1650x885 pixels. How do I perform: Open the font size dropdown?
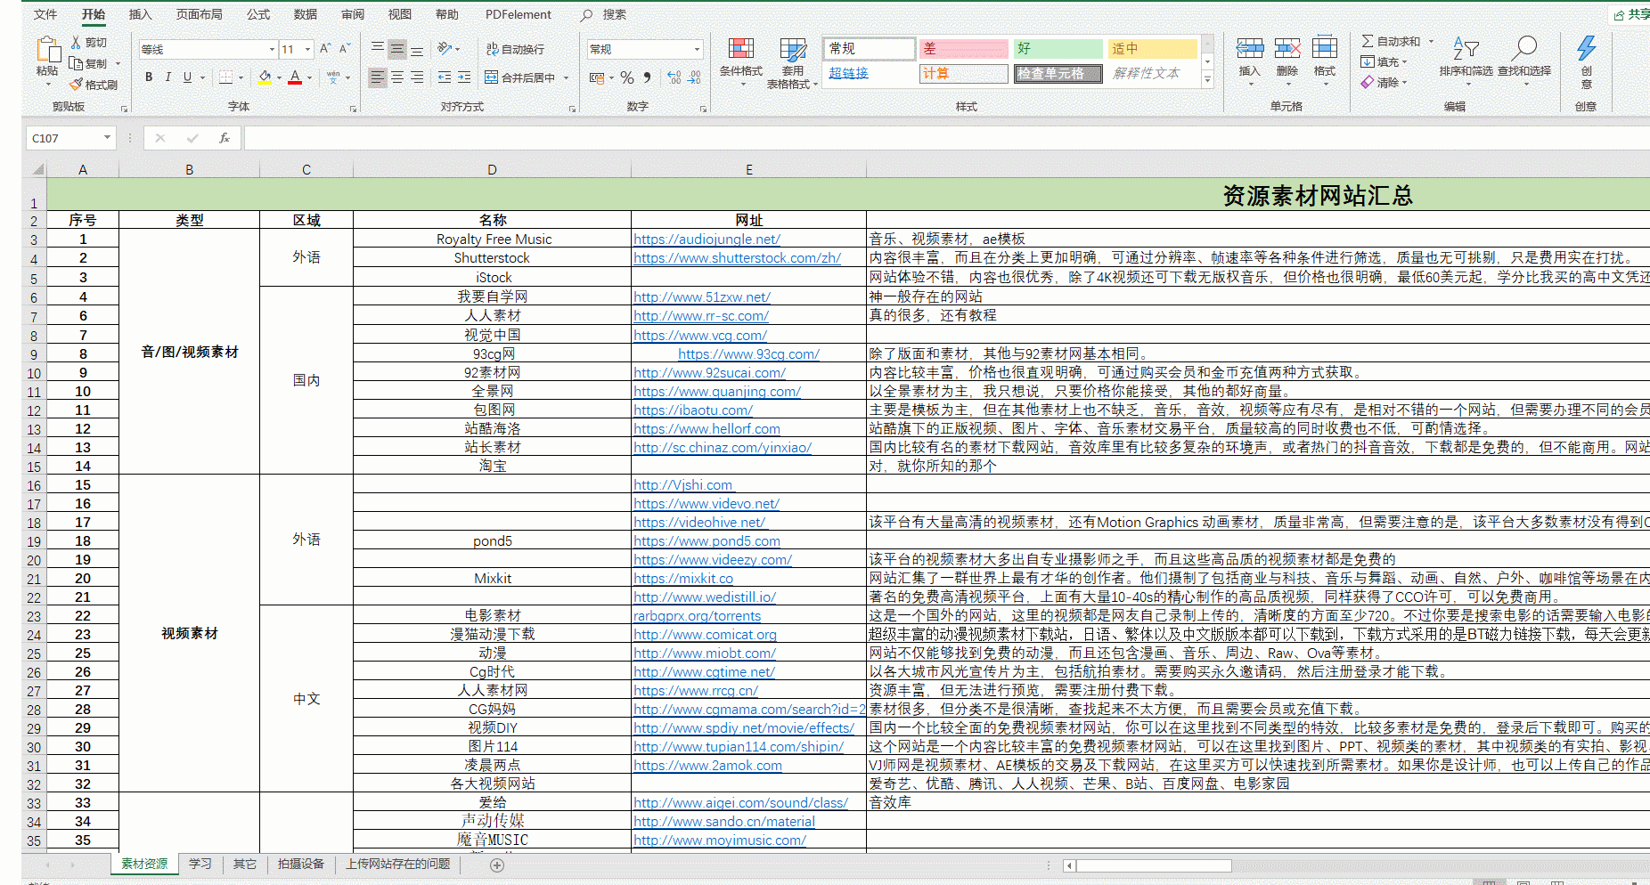point(307,50)
